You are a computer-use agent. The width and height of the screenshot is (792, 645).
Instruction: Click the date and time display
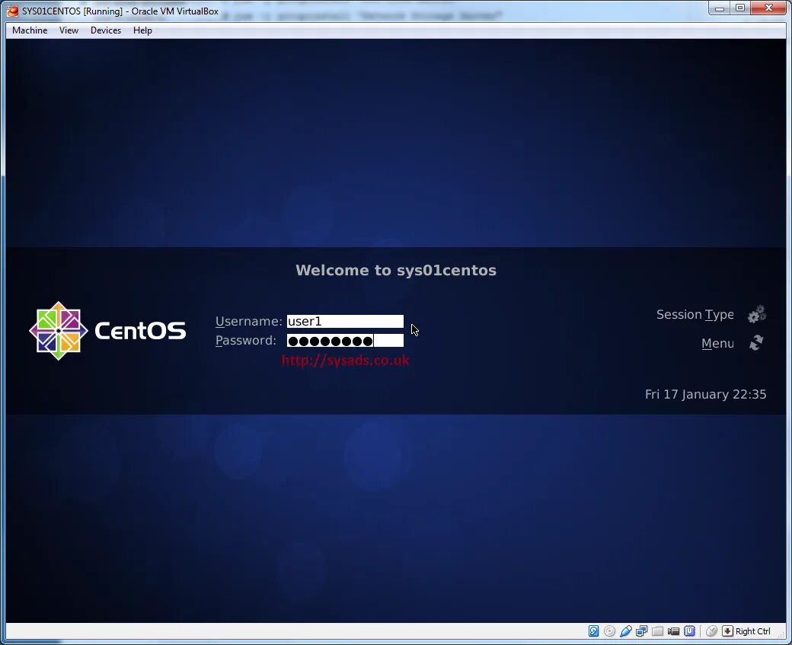705,394
